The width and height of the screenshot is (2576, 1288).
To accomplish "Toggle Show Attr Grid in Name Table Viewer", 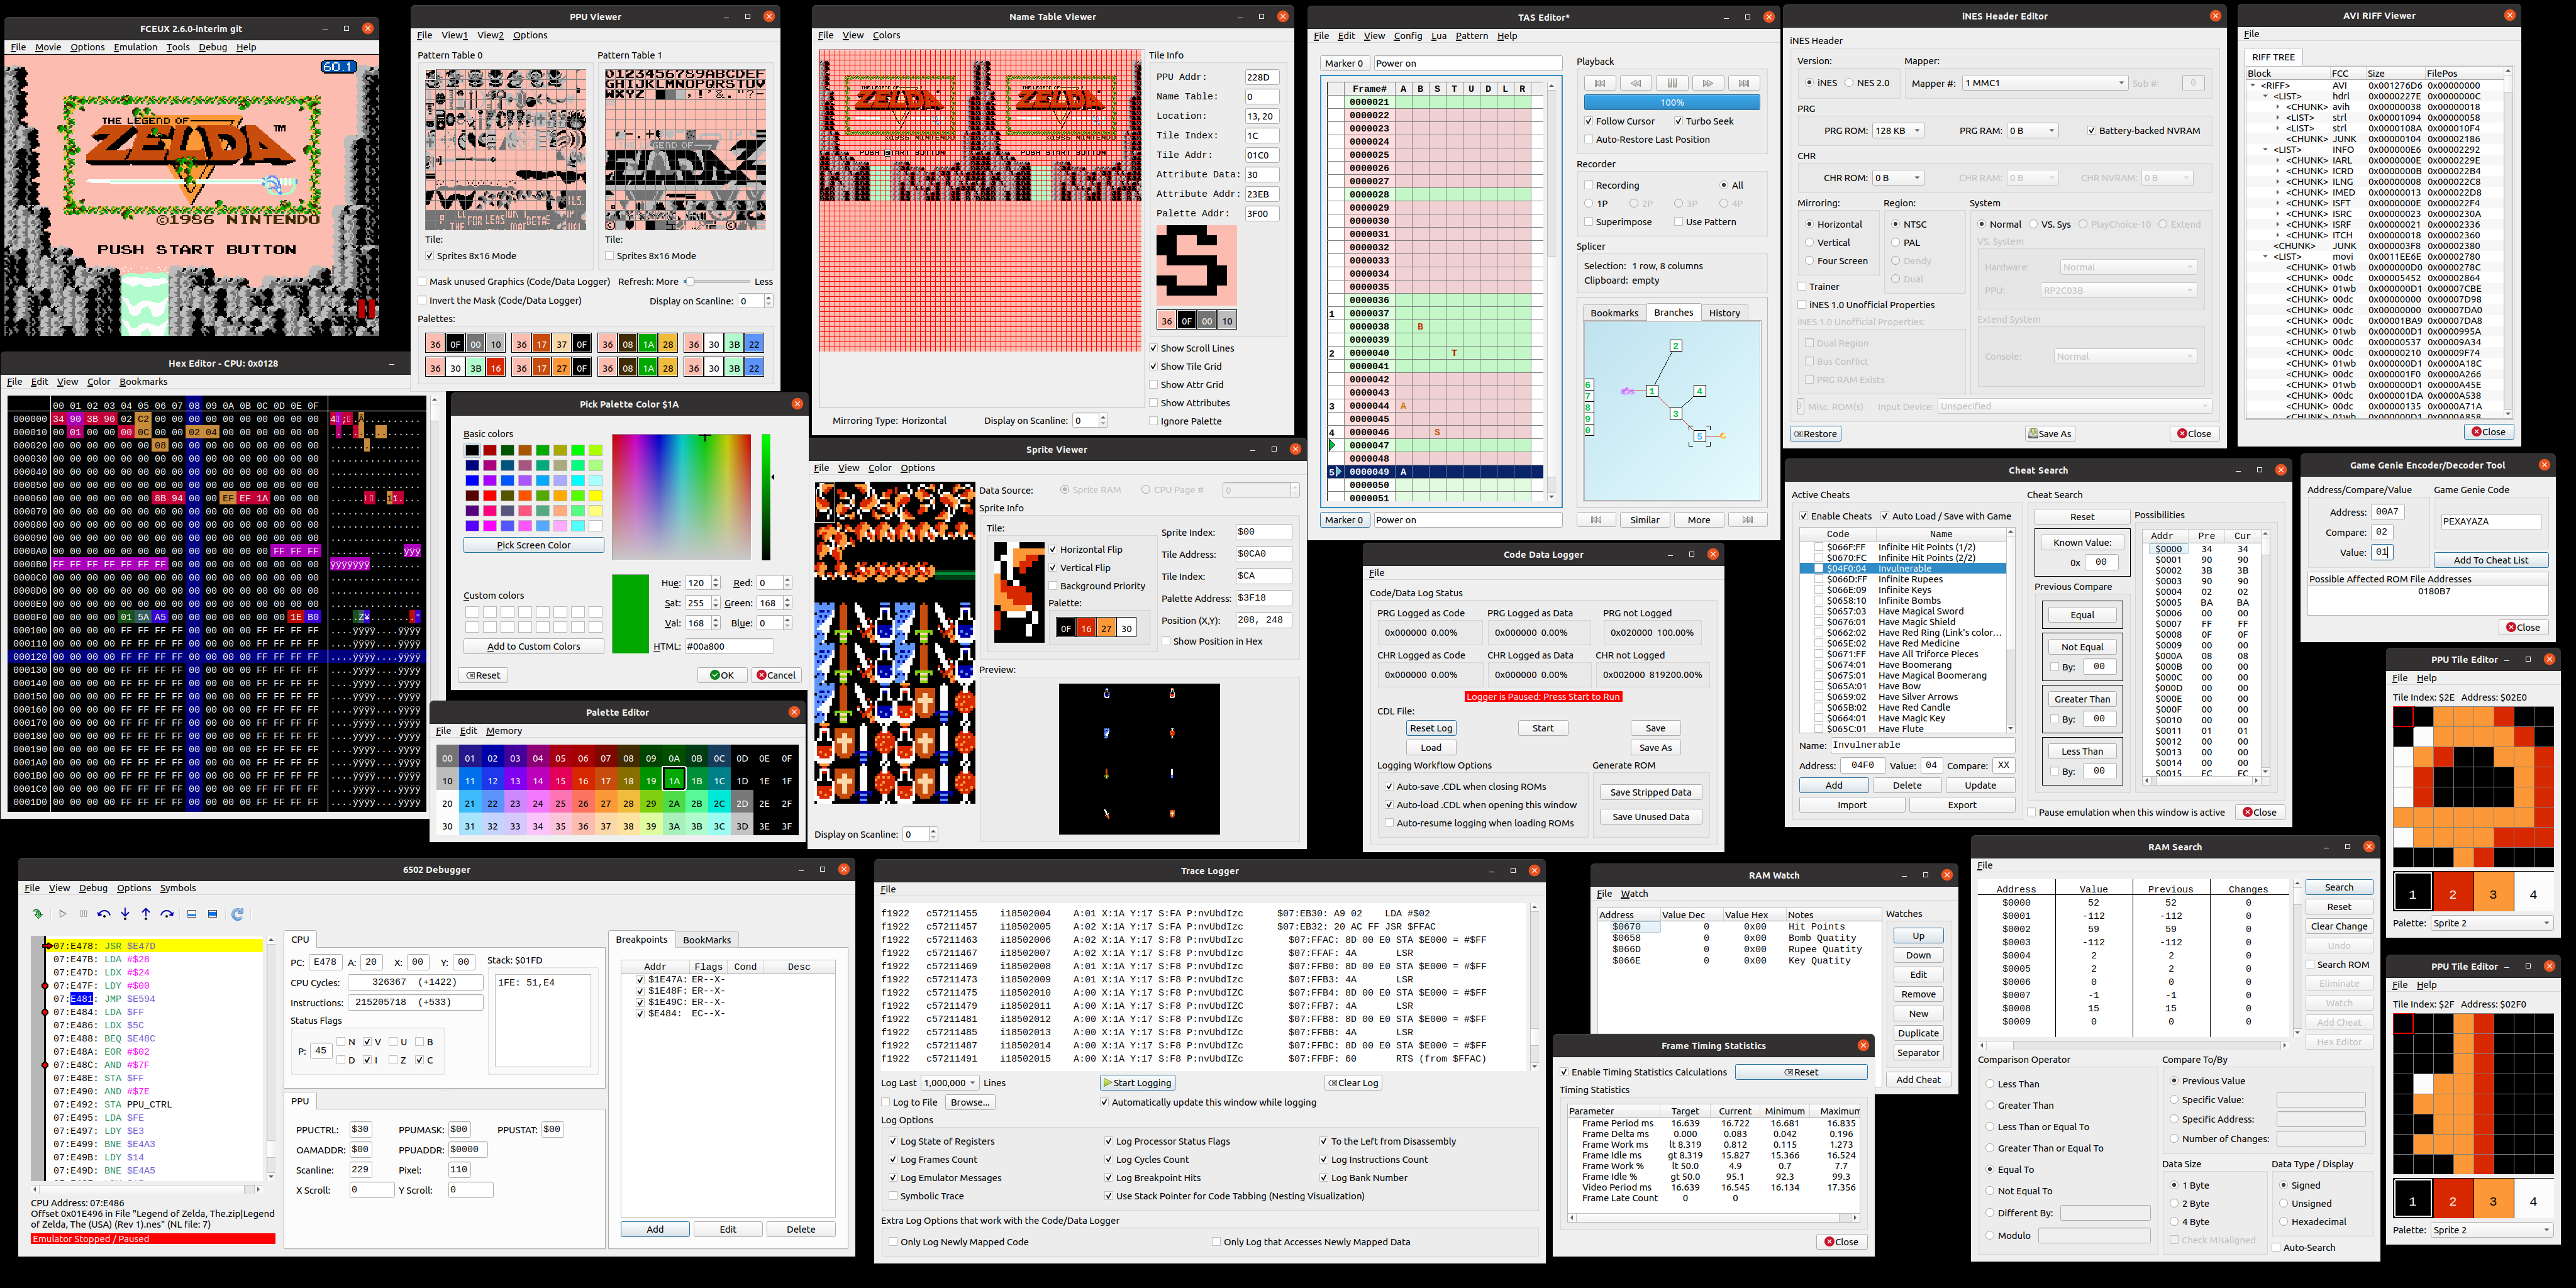I will (x=1153, y=385).
